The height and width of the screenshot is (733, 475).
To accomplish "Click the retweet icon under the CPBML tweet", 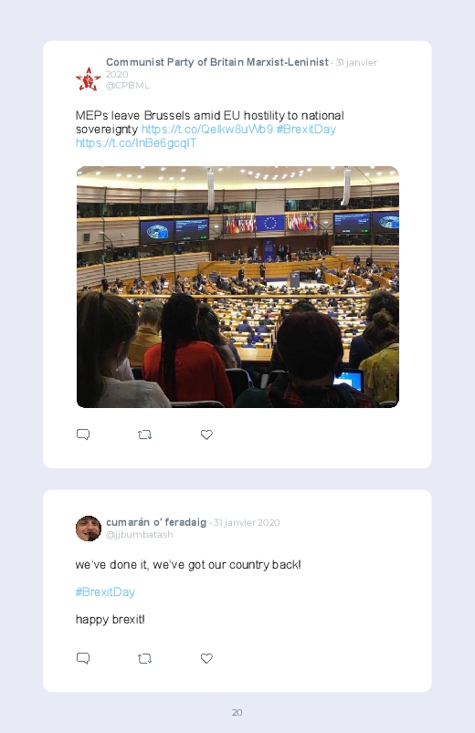I will click(144, 435).
